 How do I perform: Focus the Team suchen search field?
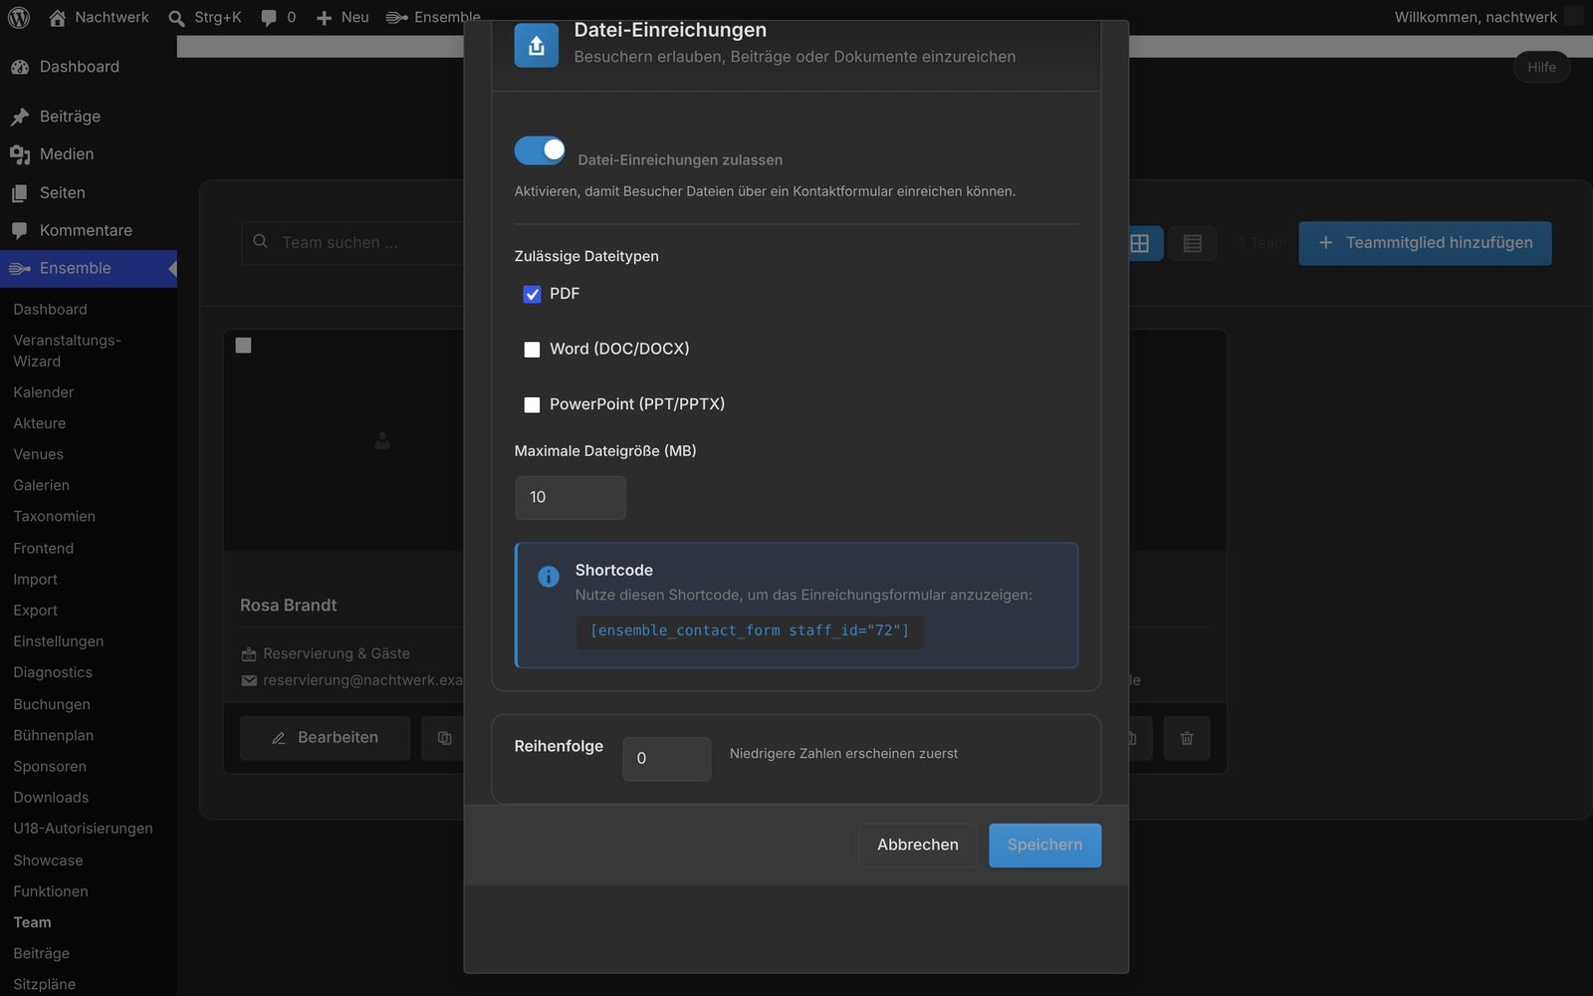(353, 243)
